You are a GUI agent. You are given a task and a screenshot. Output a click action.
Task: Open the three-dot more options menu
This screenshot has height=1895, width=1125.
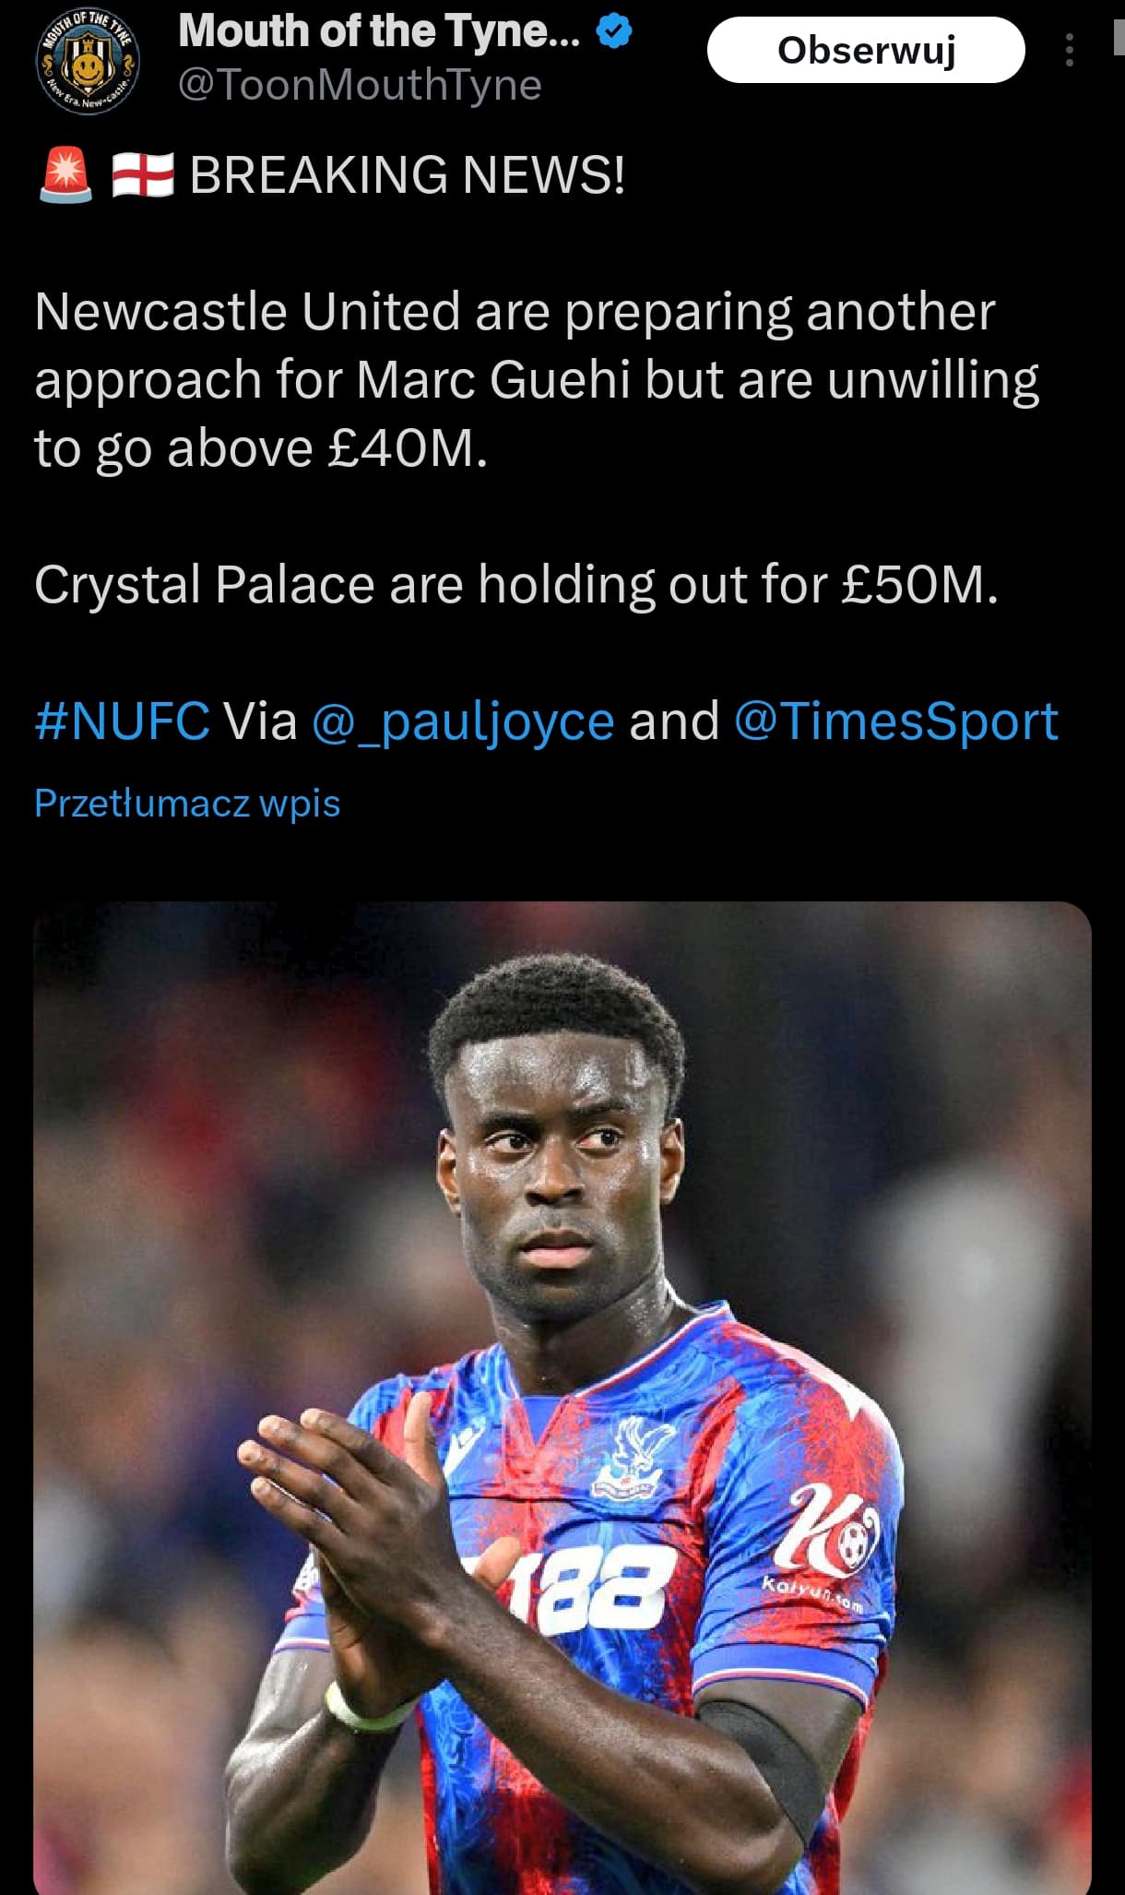[x=1069, y=50]
